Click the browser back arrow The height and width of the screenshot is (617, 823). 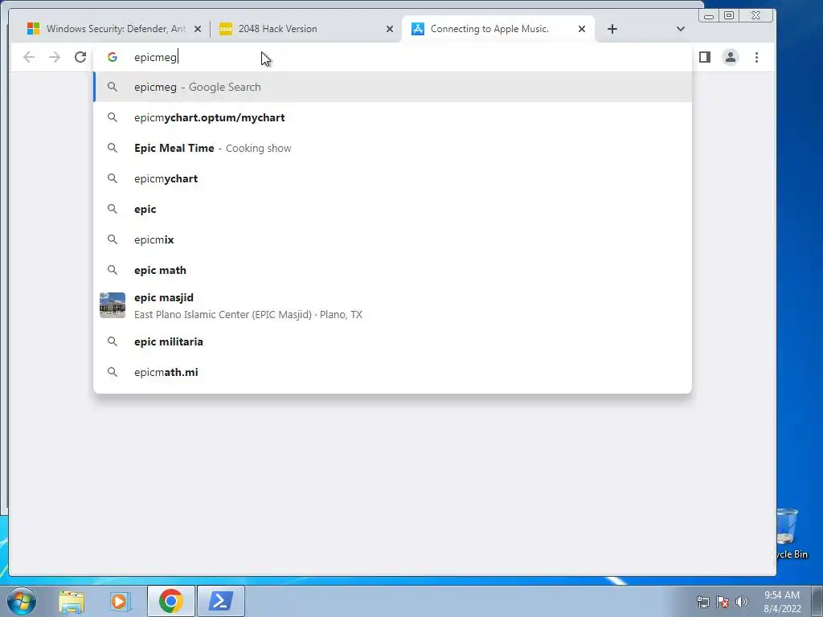point(29,57)
